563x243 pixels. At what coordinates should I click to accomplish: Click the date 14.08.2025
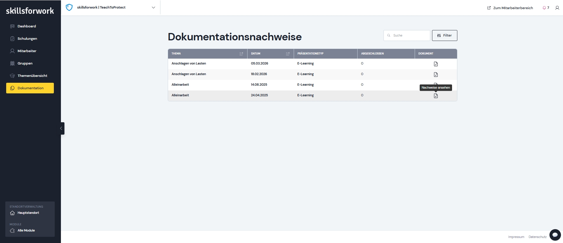point(259,85)
